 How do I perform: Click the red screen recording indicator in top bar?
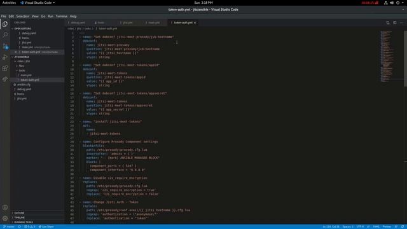click(370, 3)
